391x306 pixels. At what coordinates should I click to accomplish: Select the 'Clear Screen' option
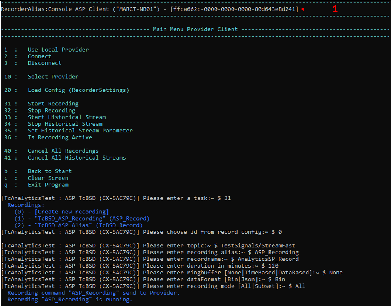pos(48,178)
